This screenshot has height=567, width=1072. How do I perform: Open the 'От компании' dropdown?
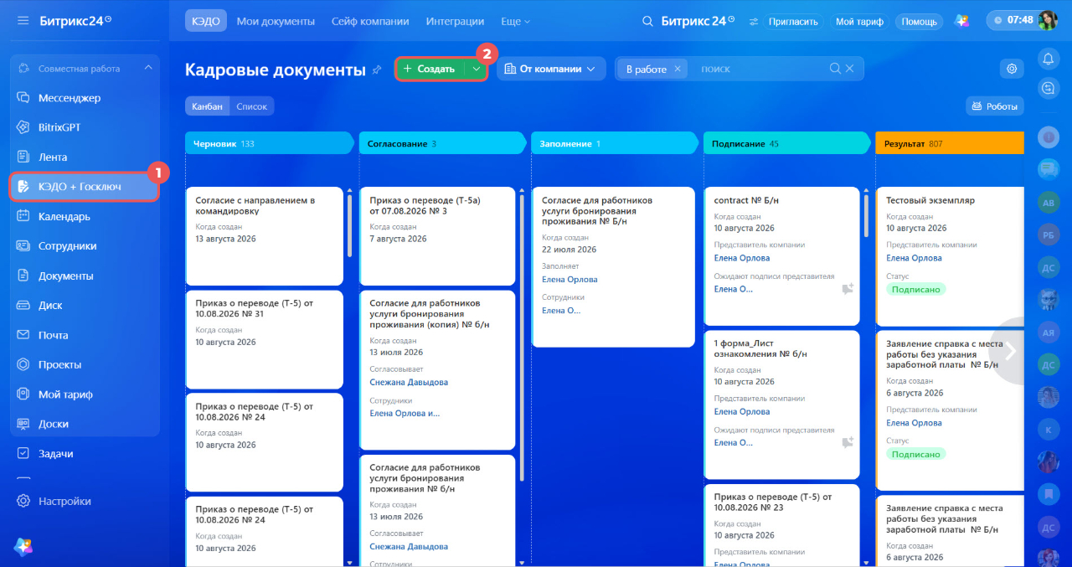tap(551, 69)
